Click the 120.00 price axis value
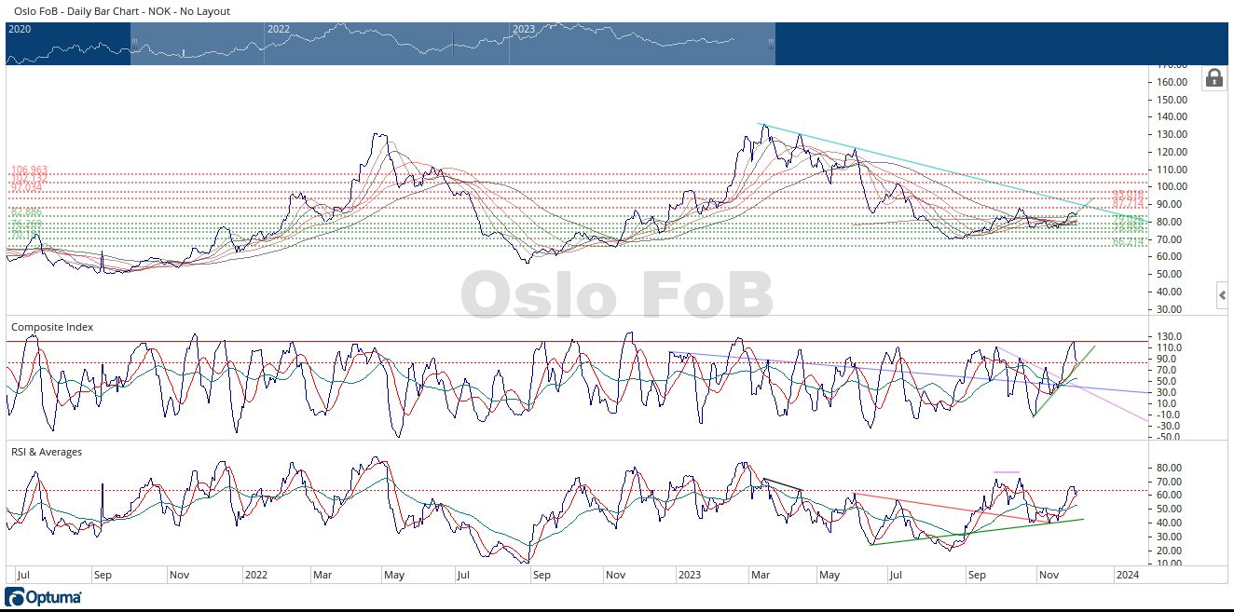 1172,152
